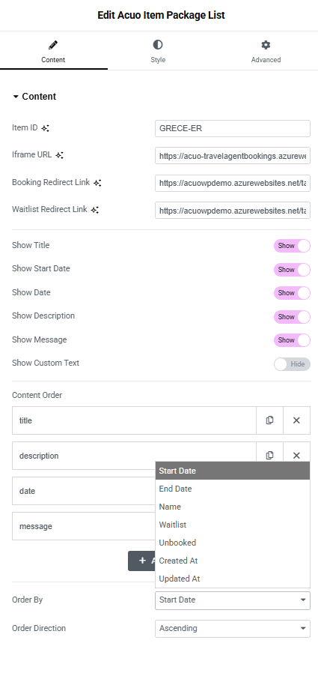Collapse the Content section
318x679 pixels.
pos(34,97)
